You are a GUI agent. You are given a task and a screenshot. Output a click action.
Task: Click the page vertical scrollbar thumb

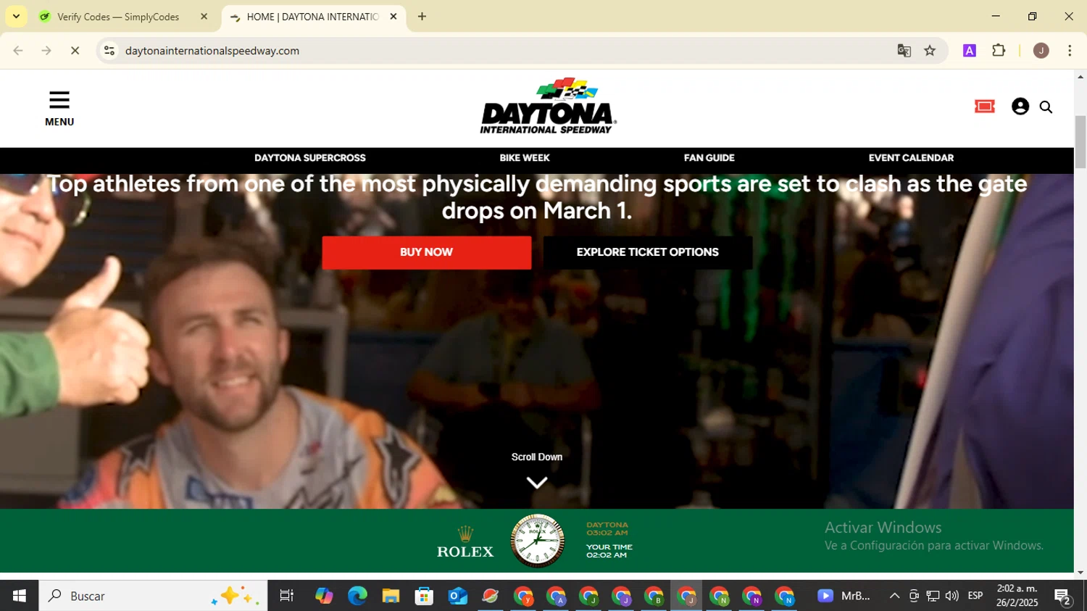1080,141
